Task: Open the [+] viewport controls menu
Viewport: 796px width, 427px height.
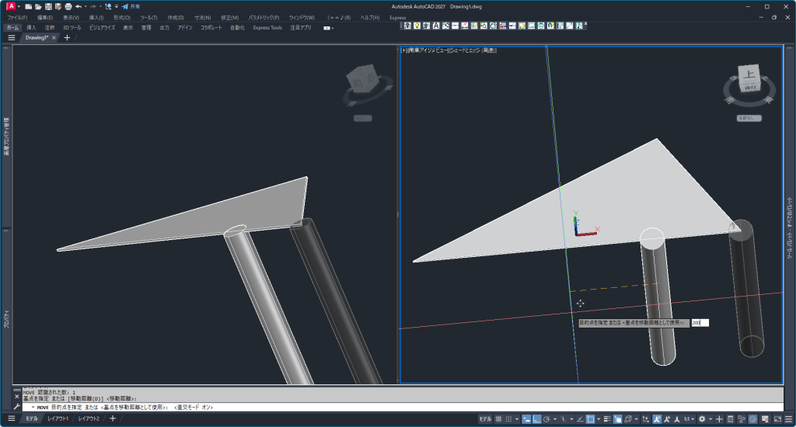Action: coord(403,50)
